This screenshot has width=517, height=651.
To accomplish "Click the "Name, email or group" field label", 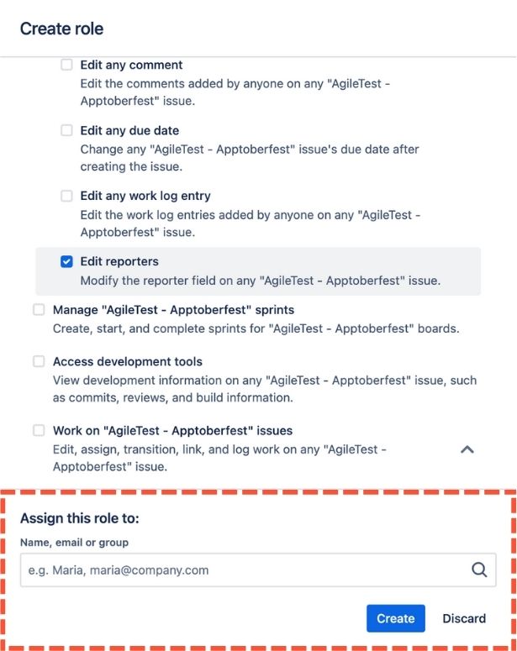I will pyautogui.click(x=74, y=543).
